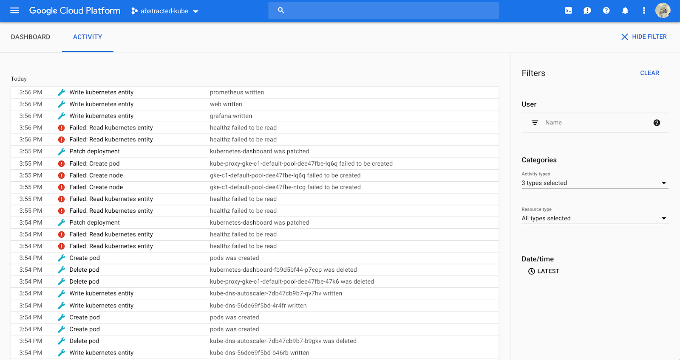Select 'prometheus written' entry

(237, 92)
